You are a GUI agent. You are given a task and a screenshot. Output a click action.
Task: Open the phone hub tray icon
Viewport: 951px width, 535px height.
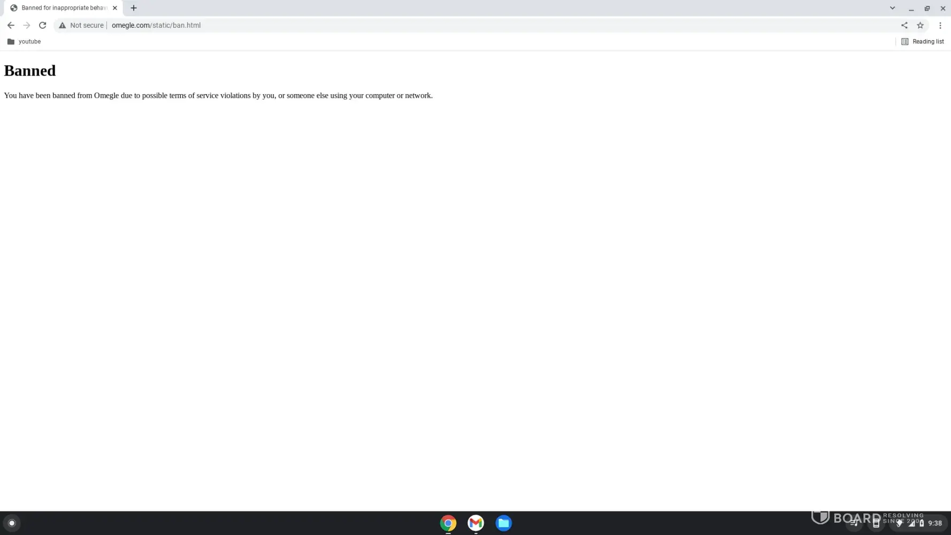tap(876, 523)
